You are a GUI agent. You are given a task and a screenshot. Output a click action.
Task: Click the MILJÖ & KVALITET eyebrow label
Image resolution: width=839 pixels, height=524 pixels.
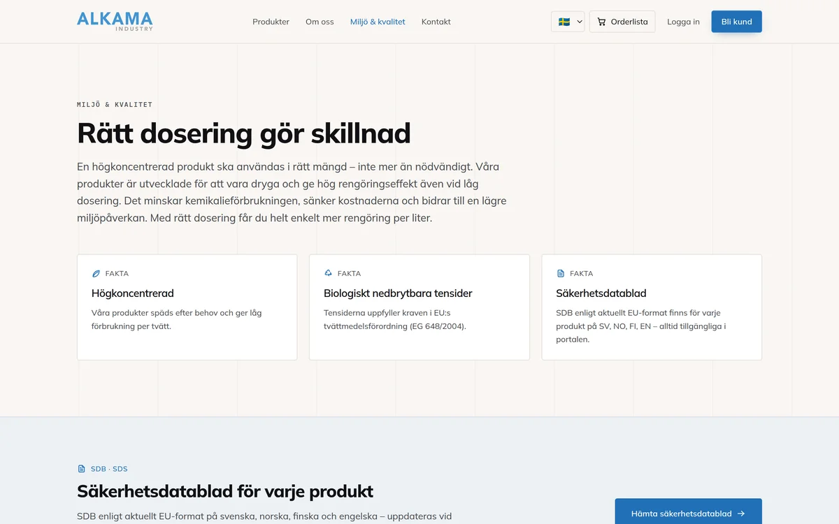pos(115,105)
